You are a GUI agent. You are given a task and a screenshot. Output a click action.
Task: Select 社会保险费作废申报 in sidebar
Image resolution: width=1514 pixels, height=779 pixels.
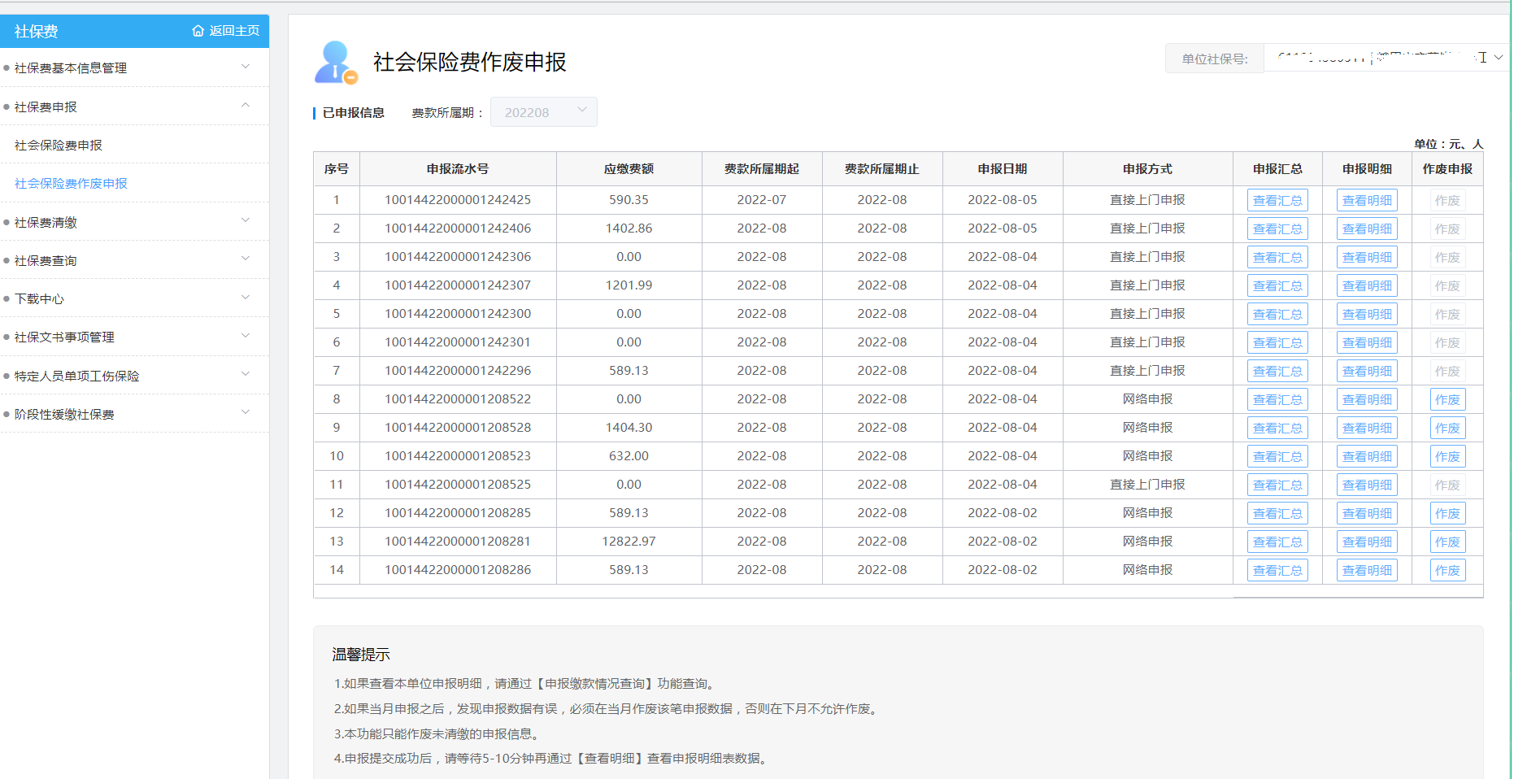pos(71,184)
